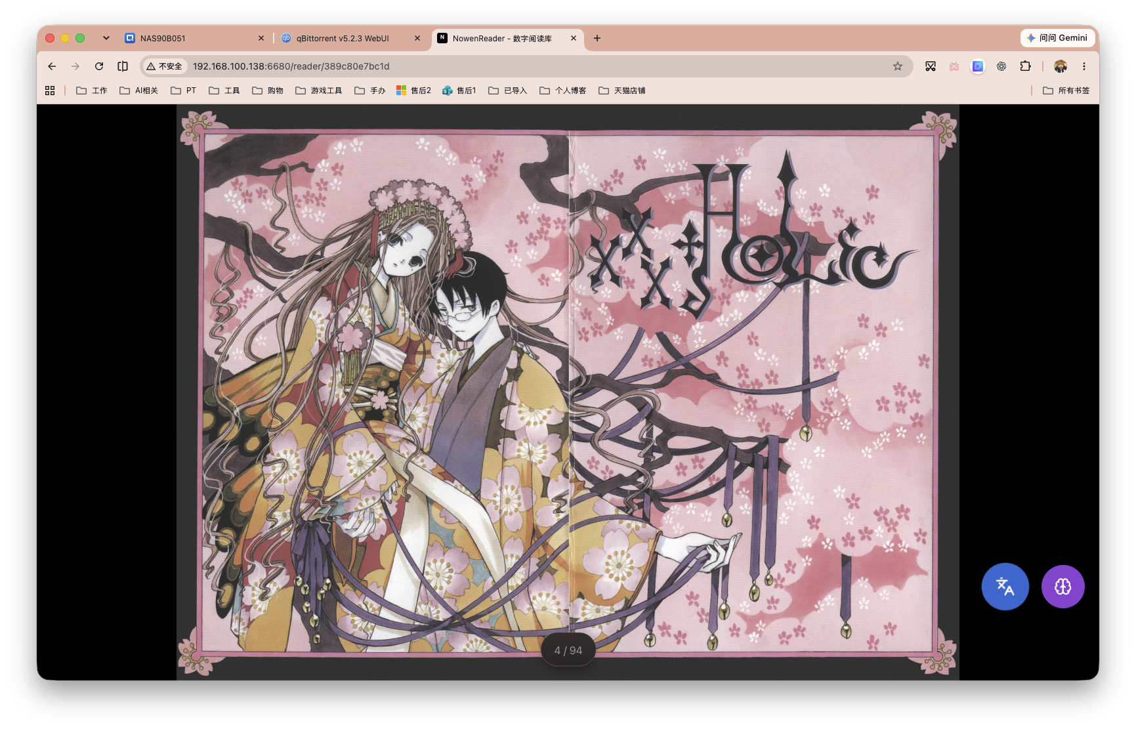This screenshot has width=1136, height=729.
Task: Select the NowenReader tab
Action: click(507, 38)
